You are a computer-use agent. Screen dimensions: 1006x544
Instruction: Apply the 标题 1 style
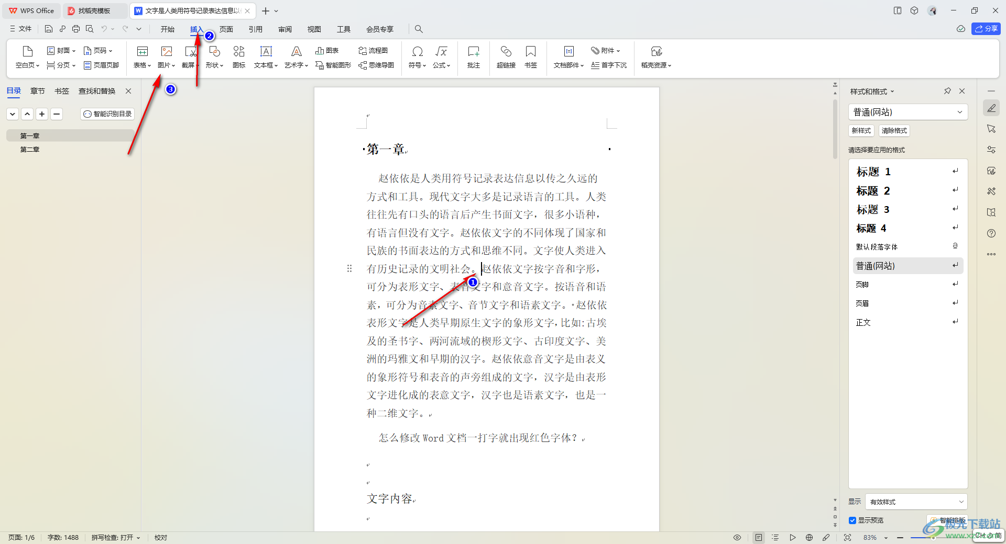click(x=907, y=172)
